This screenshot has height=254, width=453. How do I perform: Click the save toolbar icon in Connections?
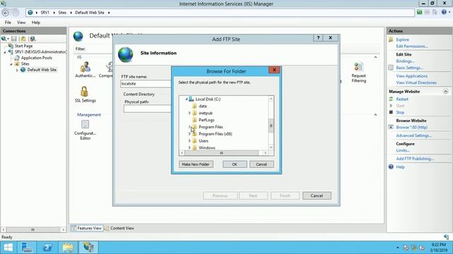pyautogui.click(x=14, y=39)
